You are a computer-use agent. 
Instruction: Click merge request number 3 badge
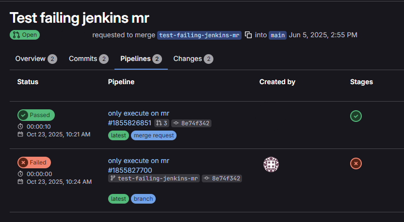[x=162, y=123]
